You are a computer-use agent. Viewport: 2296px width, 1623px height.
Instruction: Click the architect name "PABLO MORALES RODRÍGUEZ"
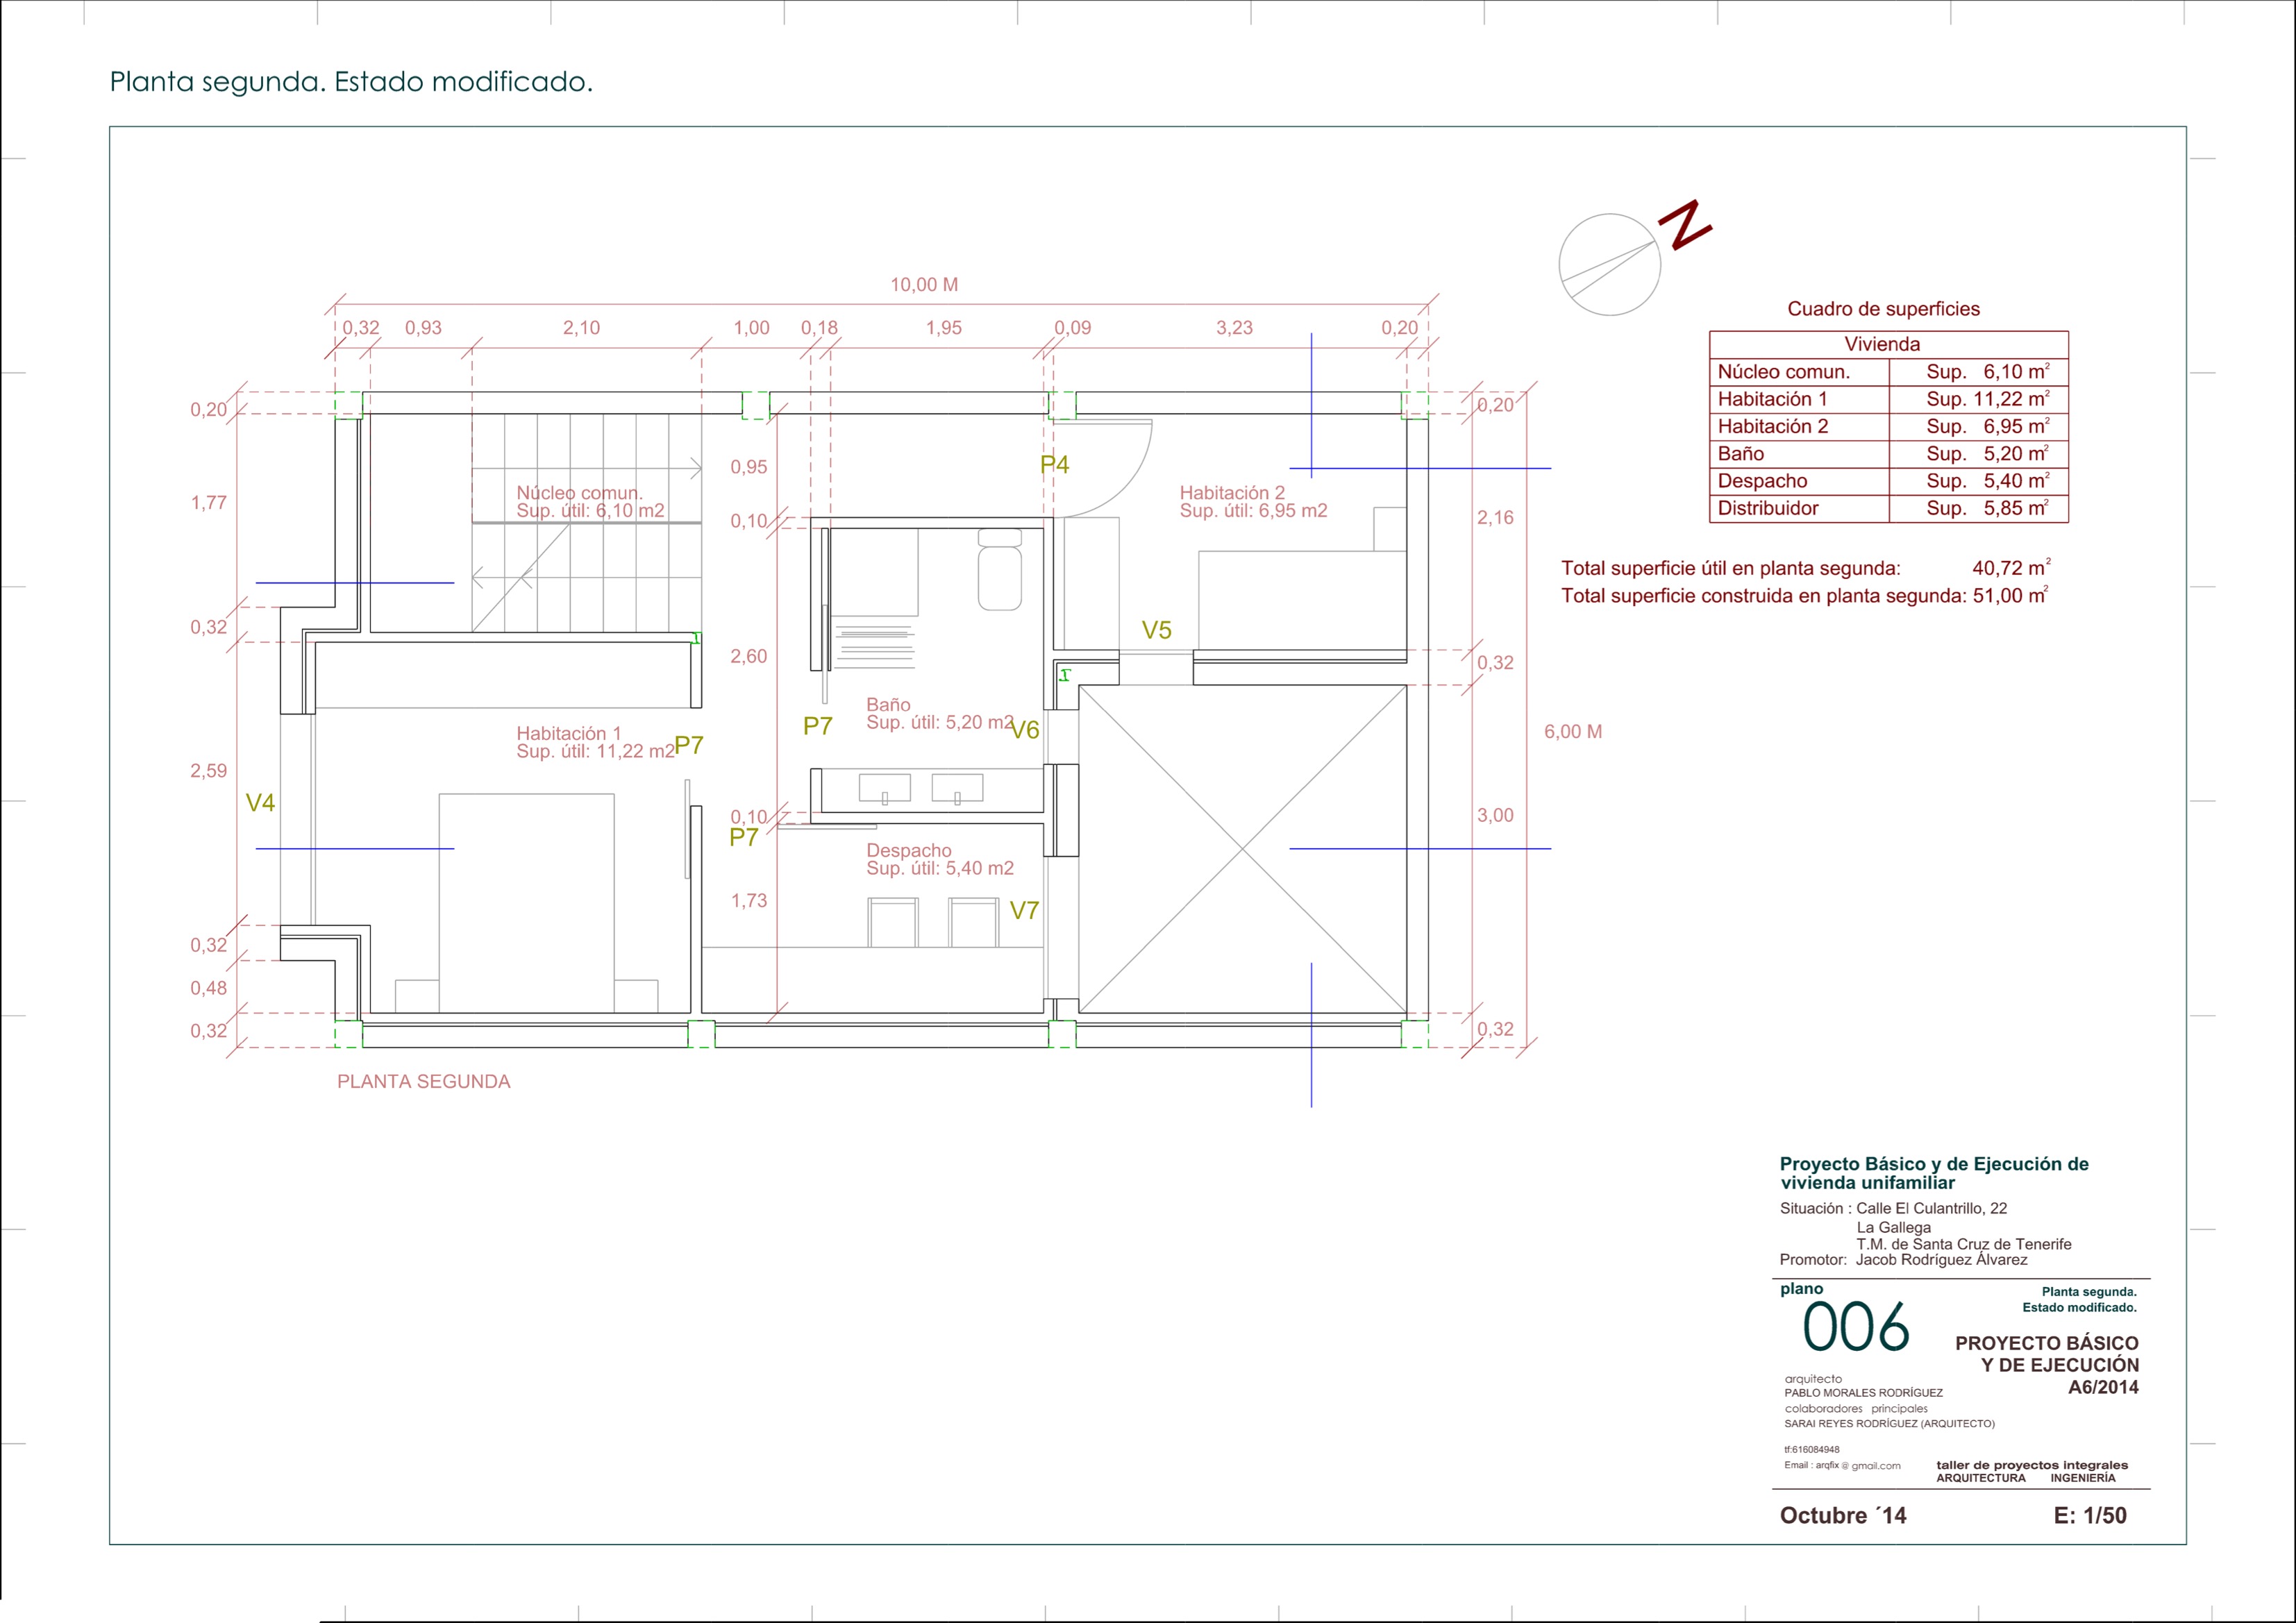tap(1863, 1393)
